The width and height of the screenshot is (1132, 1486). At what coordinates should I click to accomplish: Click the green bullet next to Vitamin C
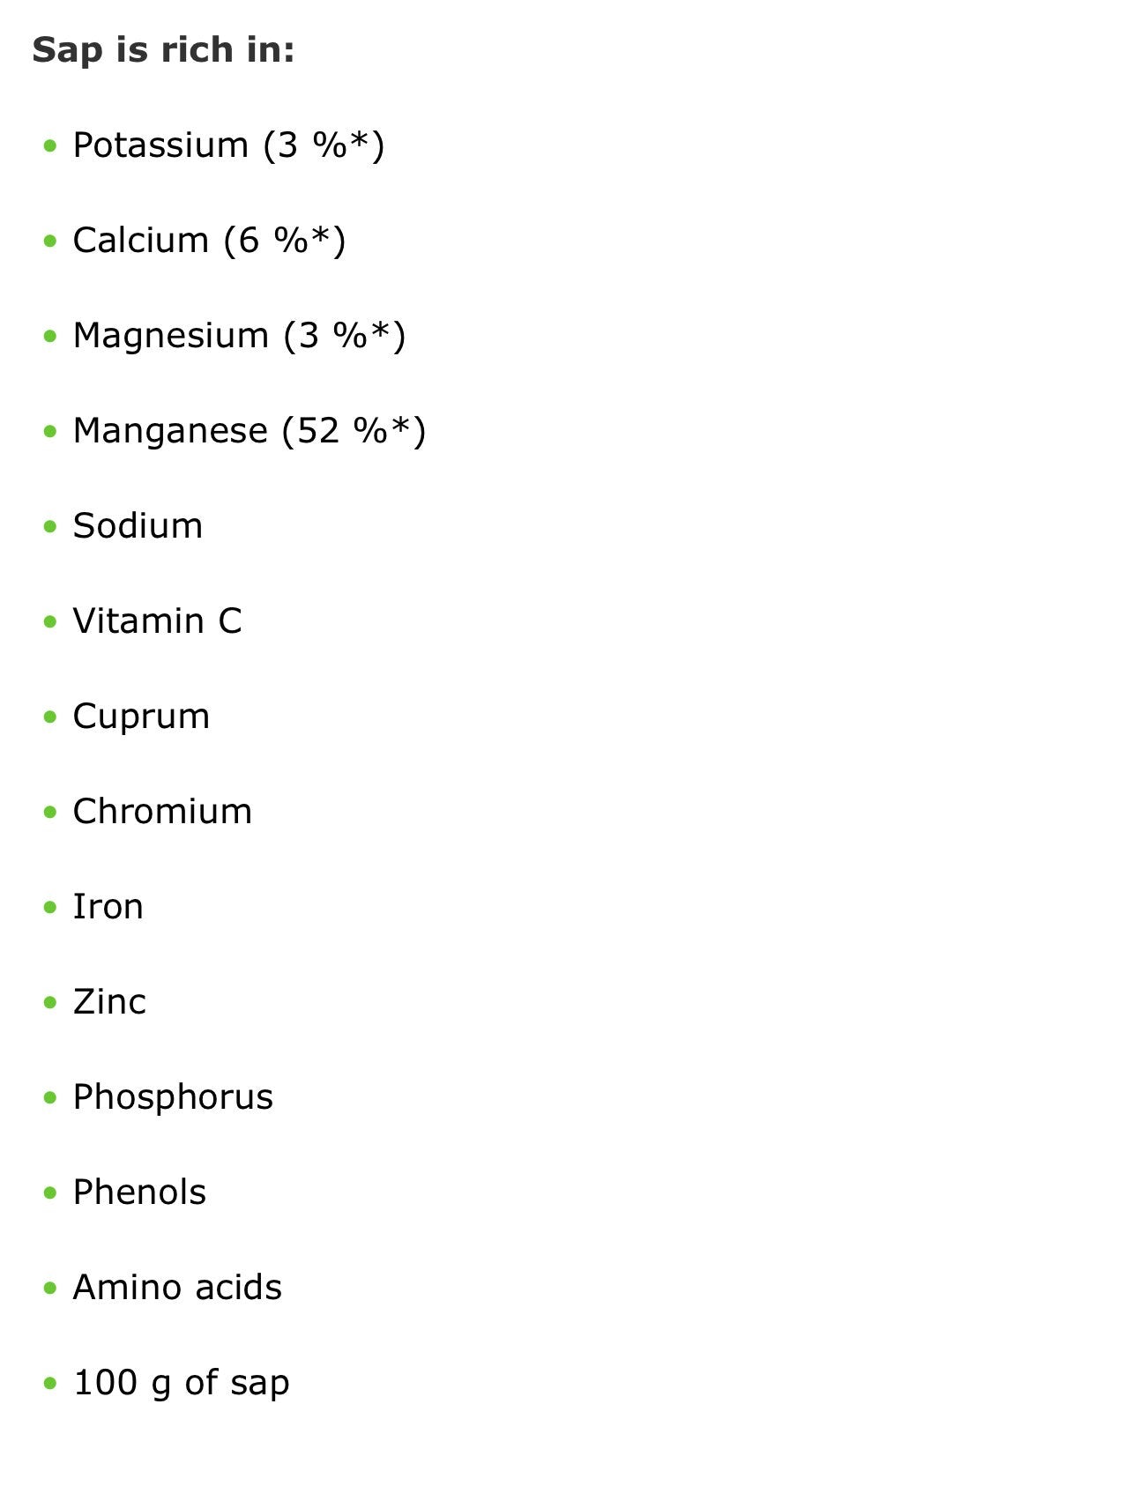click(x=50, y=621)
